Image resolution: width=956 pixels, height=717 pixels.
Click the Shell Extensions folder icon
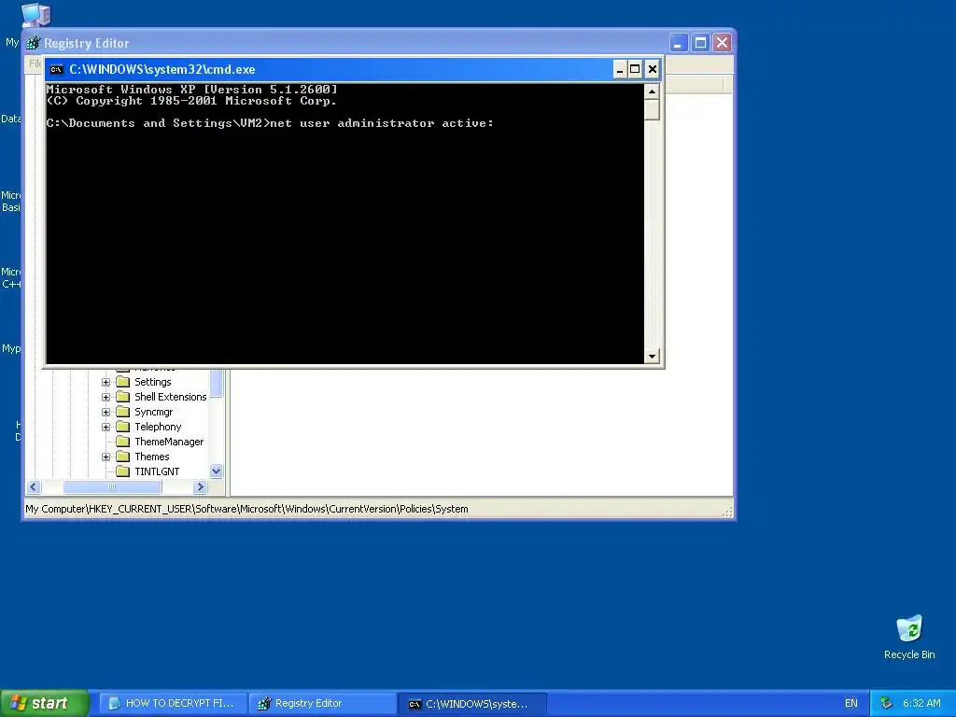point(123,397)
